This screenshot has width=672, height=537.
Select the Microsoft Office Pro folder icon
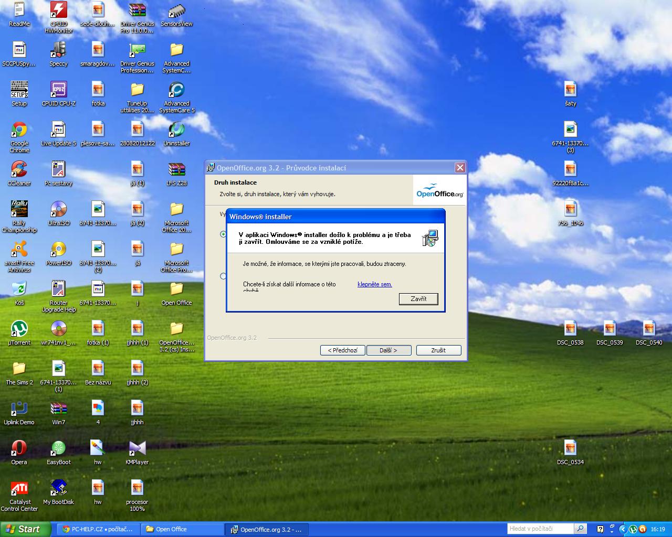click(176, 256)
